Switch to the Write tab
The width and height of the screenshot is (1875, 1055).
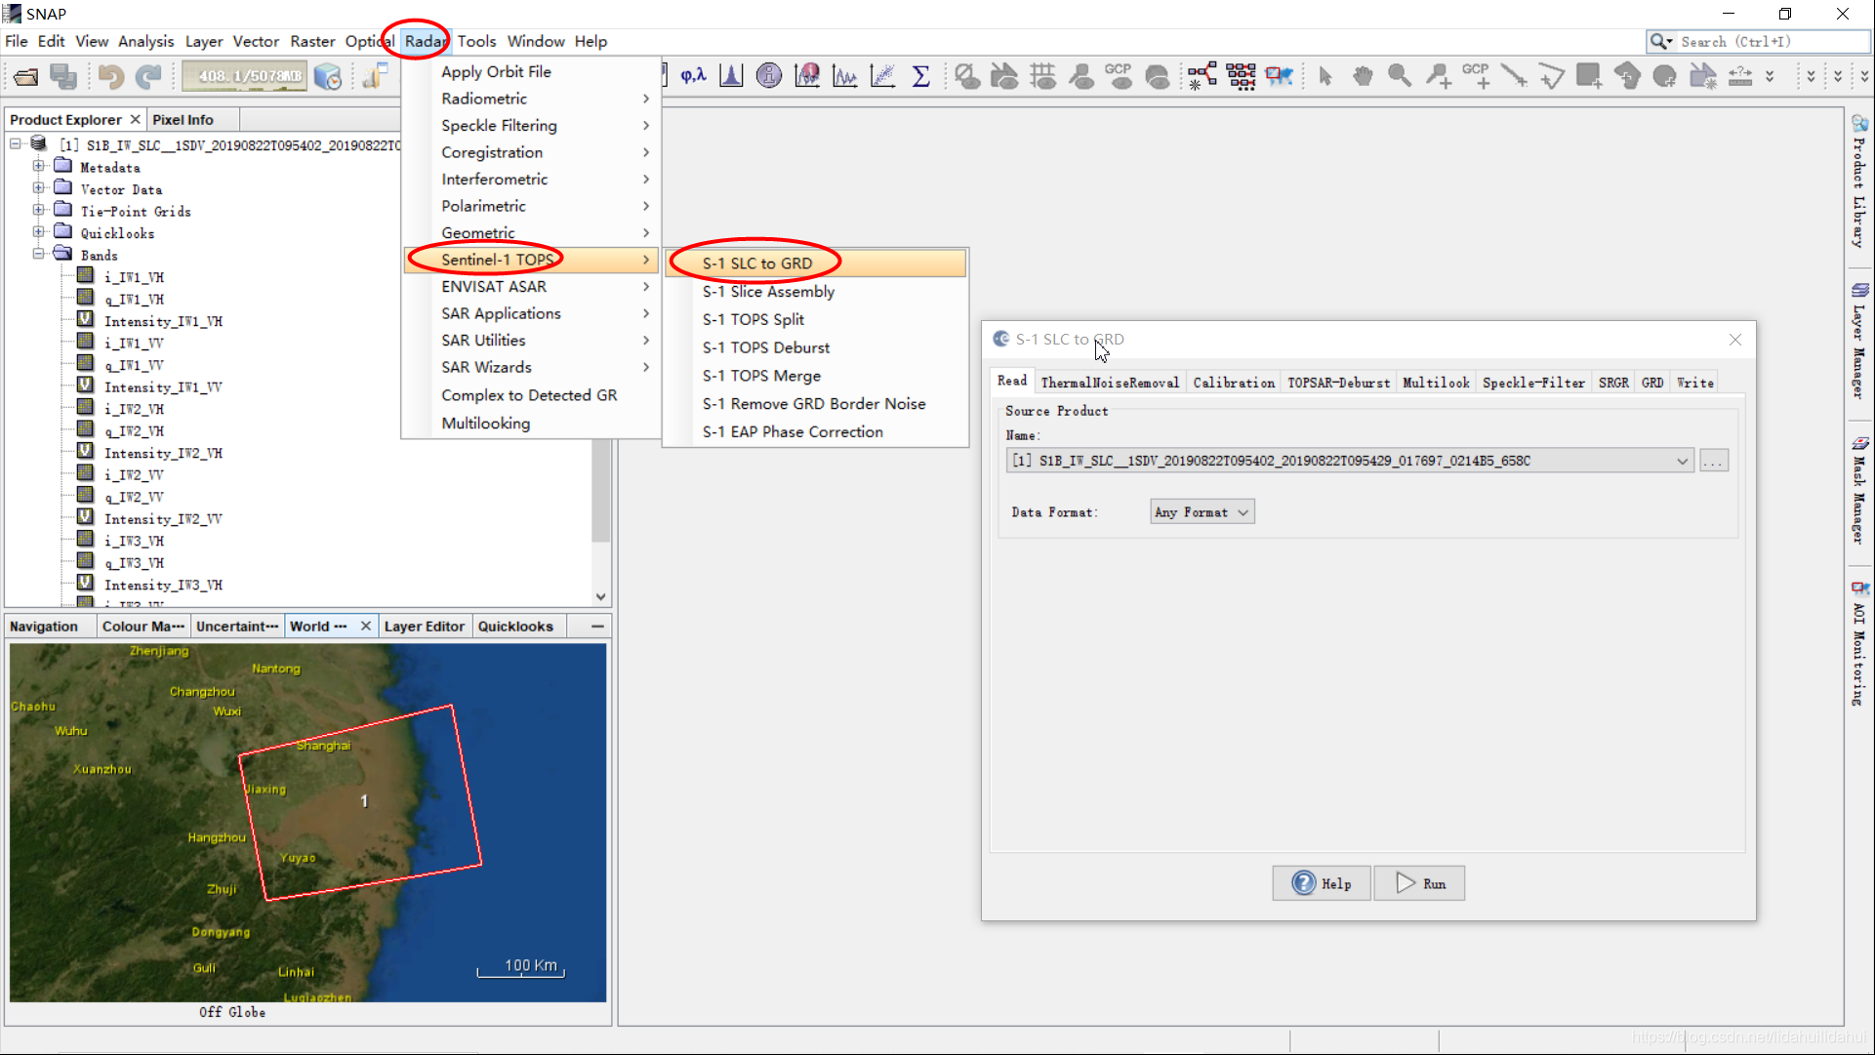click(x=1694, y=383)
